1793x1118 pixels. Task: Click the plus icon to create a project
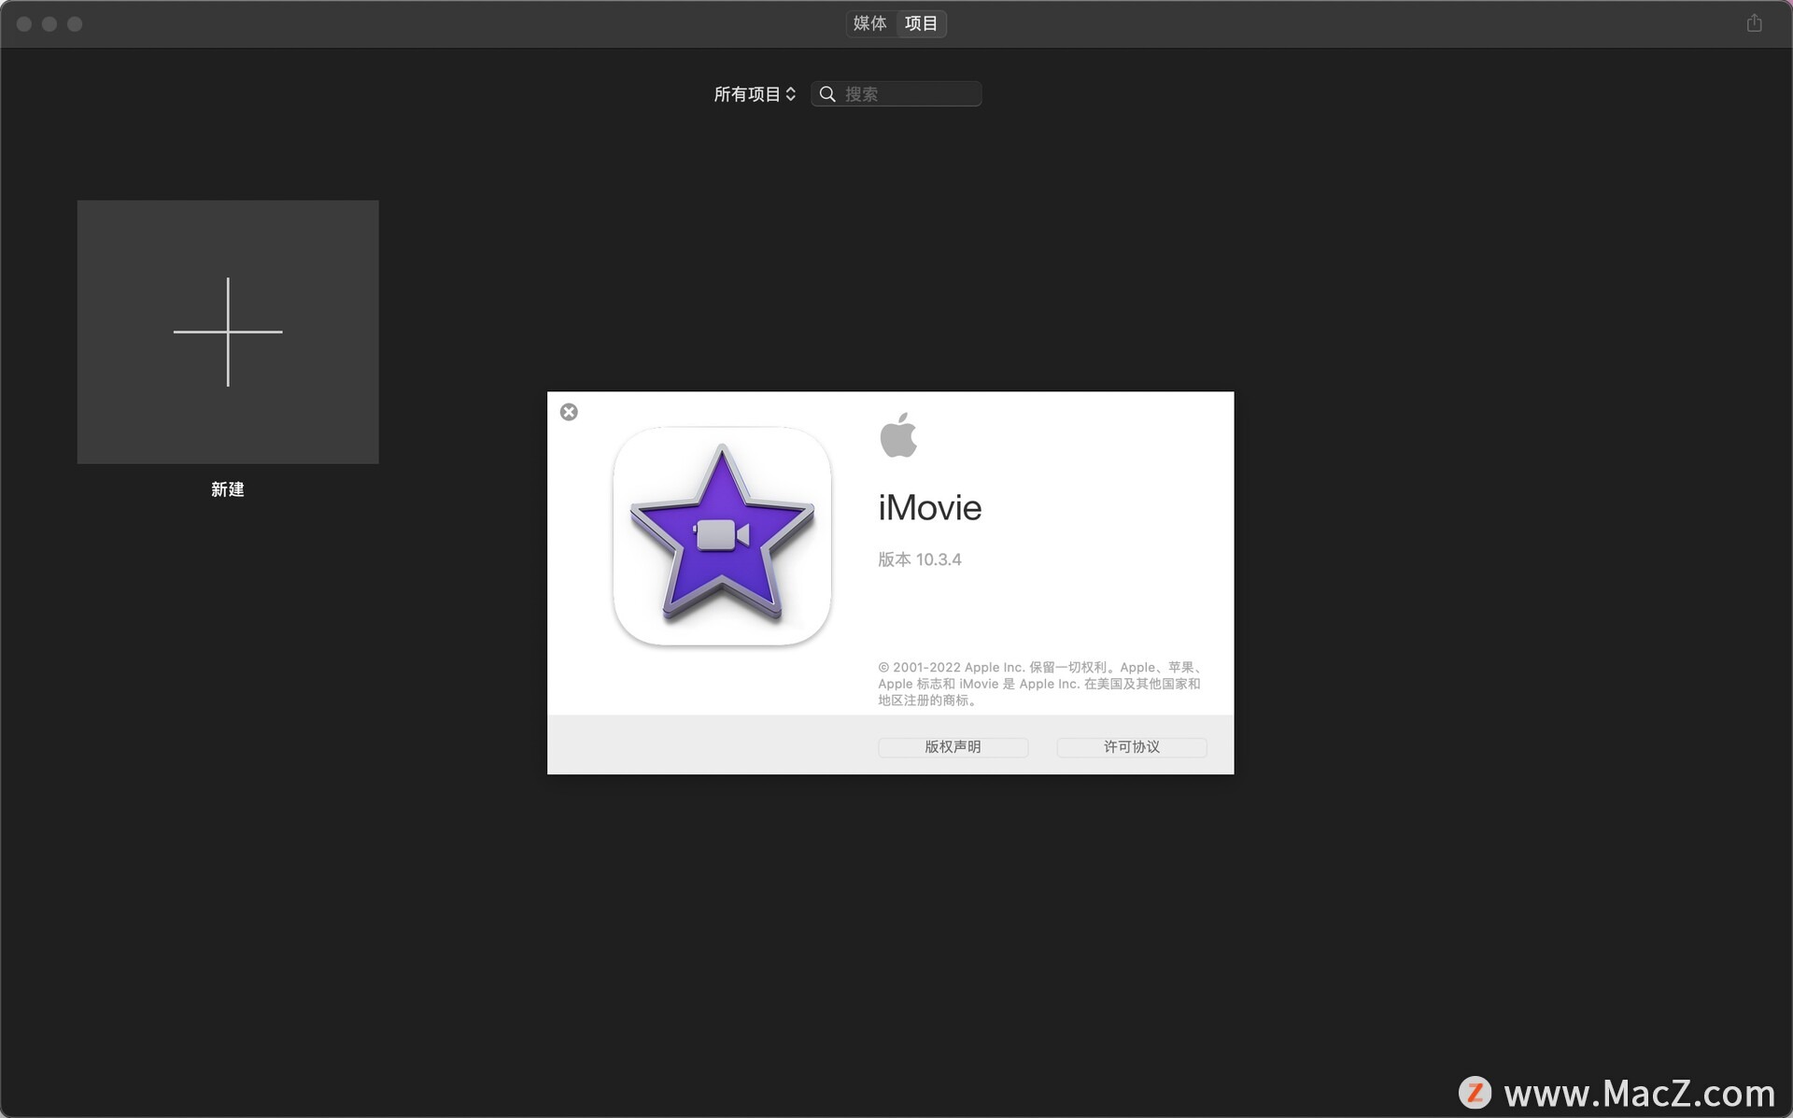227,332
